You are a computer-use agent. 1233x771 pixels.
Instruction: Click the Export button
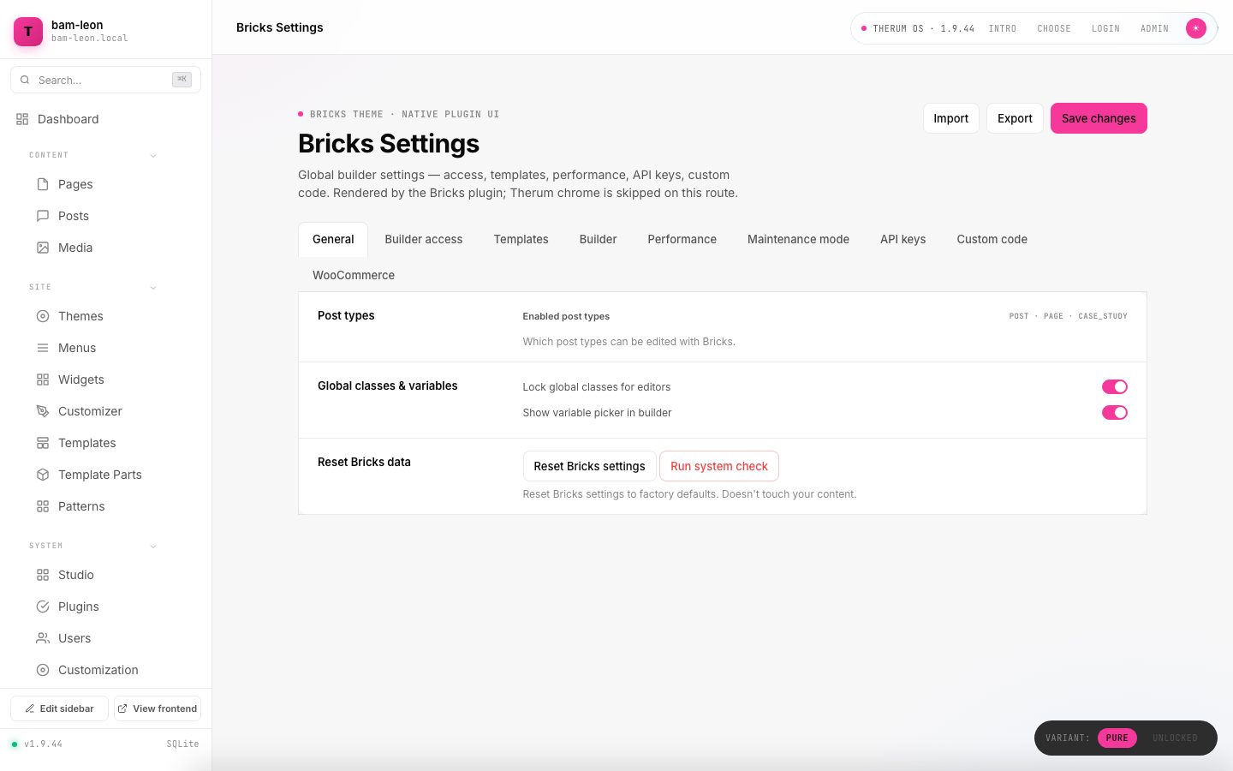(1016, 118)
